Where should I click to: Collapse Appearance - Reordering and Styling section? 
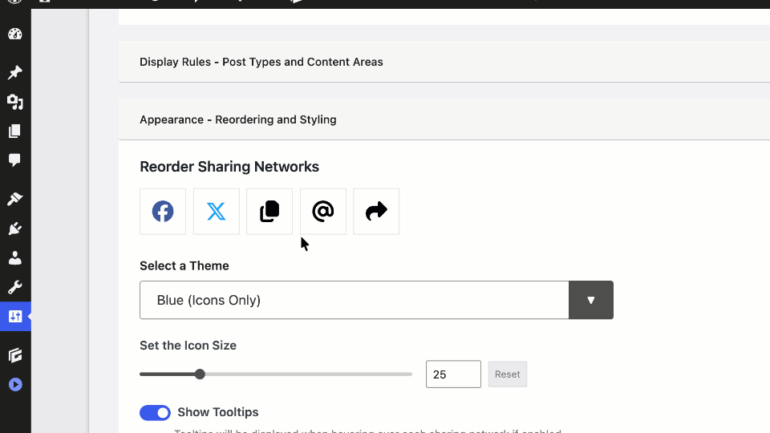(238, 119)
